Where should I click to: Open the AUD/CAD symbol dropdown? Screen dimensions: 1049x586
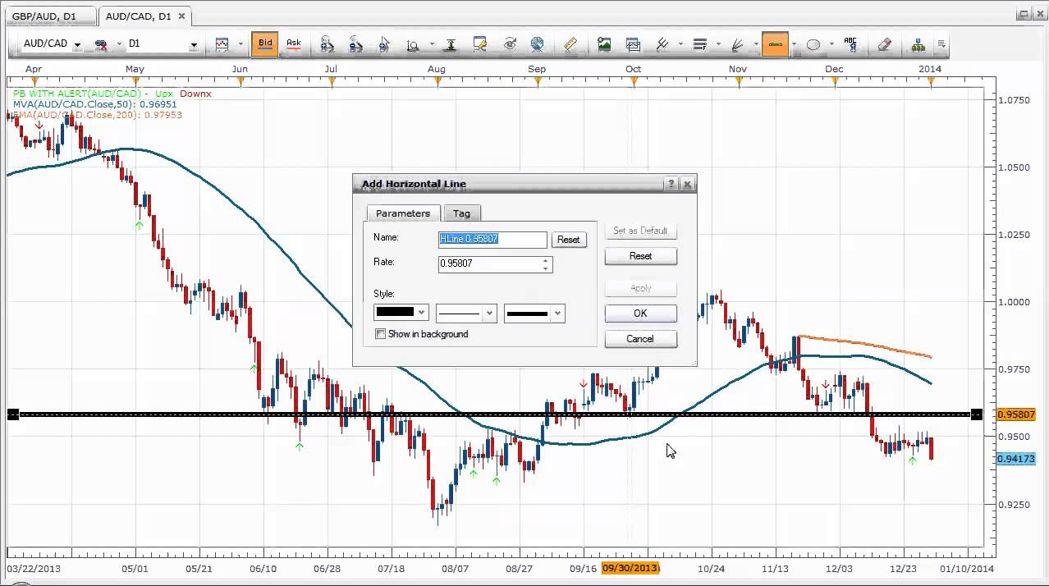click(78, 45)
